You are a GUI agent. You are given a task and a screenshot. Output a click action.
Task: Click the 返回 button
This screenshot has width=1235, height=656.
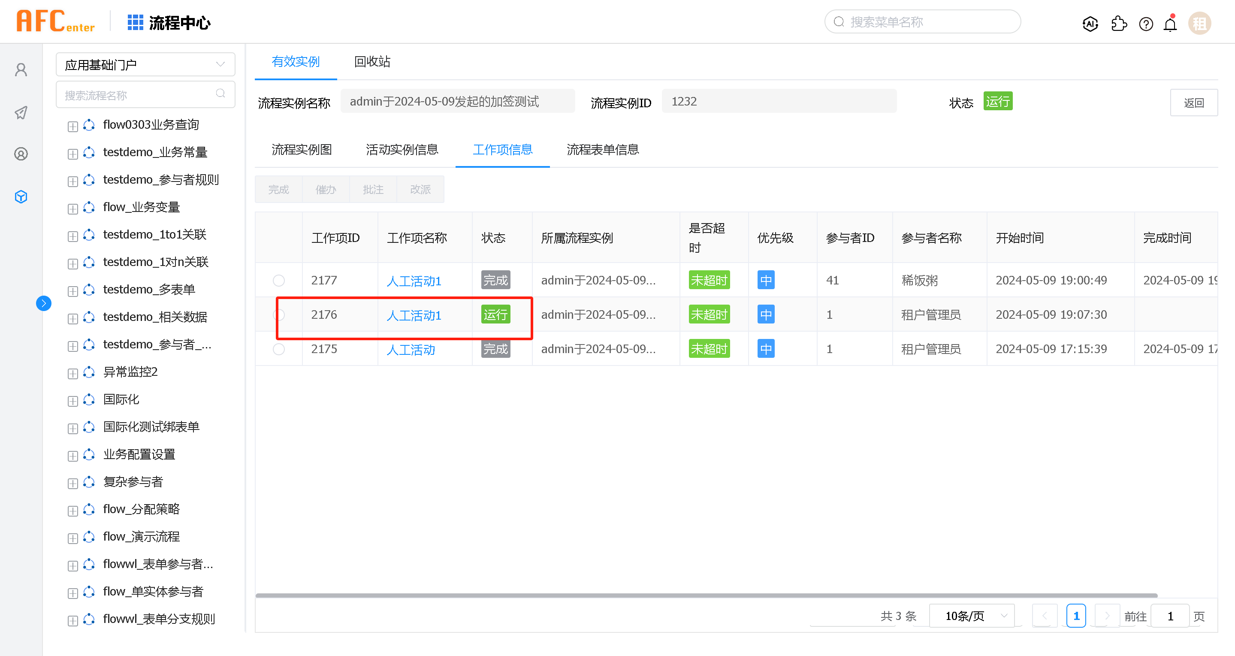(1193, 103)
